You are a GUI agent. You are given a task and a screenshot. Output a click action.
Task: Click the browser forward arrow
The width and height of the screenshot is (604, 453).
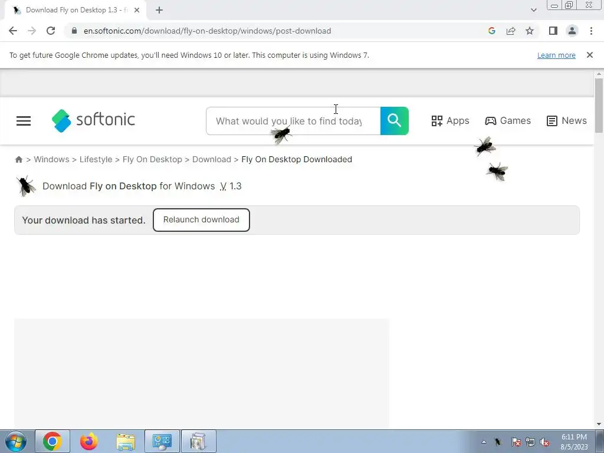coord(32,31)
